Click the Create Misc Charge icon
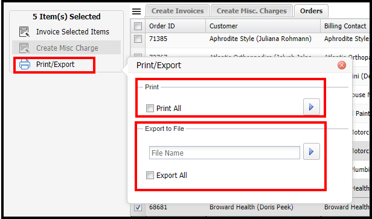The width and height of the screenshot is (372, 219). pos(24,48)
